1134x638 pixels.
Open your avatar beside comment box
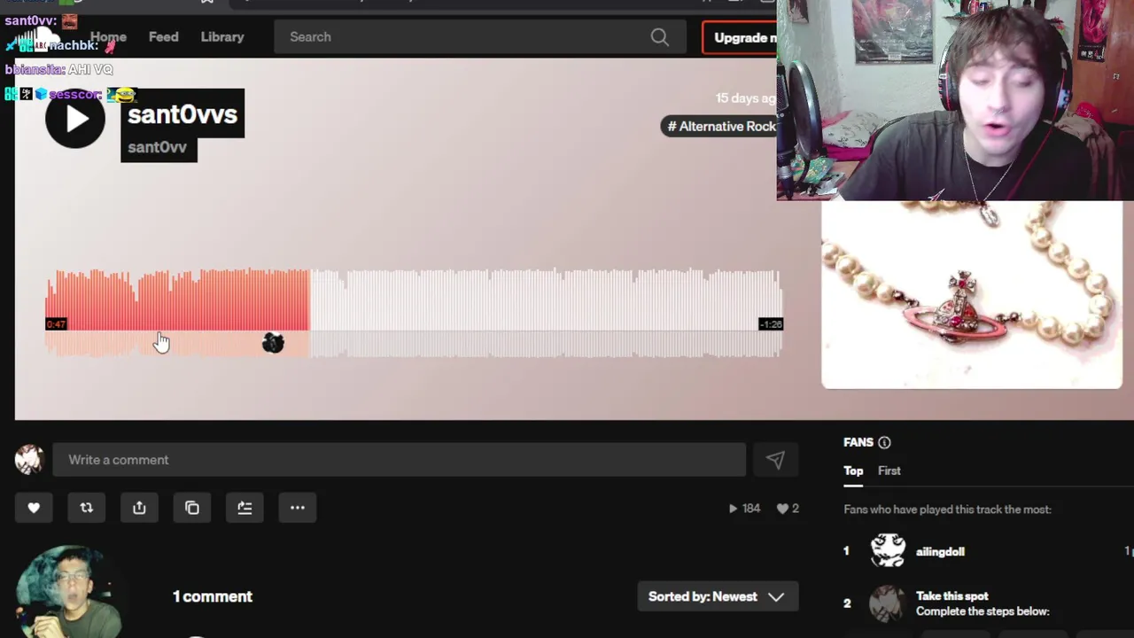(29, 459)
